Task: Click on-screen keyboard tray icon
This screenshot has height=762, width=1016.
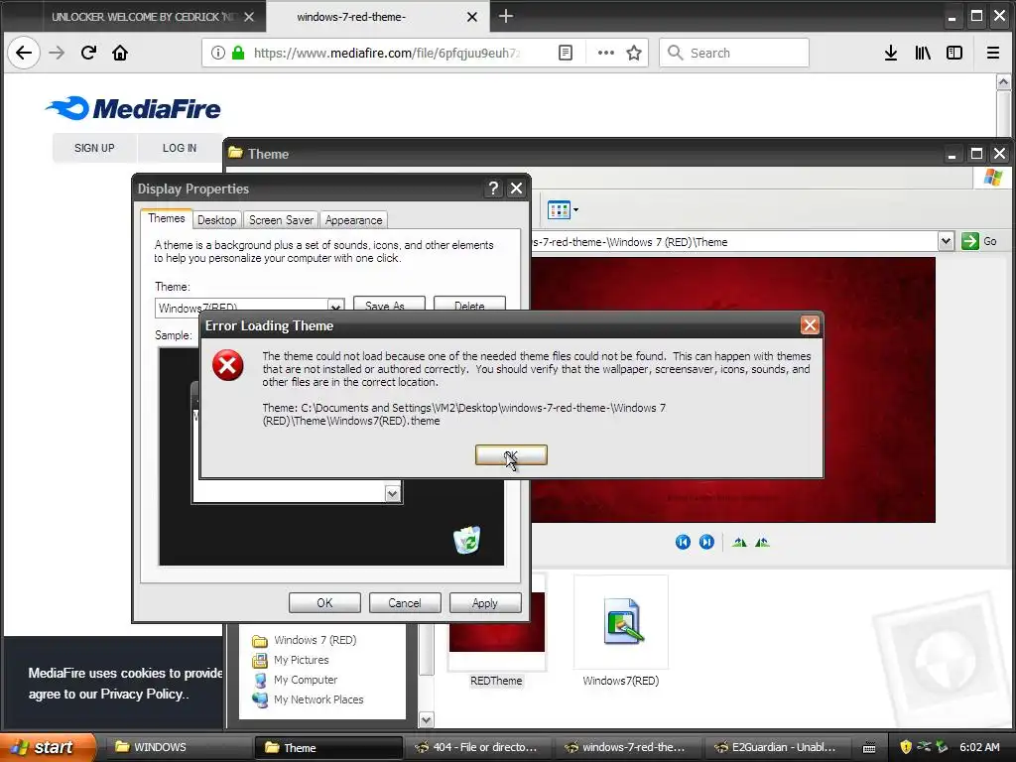Action: pos(869,748)
